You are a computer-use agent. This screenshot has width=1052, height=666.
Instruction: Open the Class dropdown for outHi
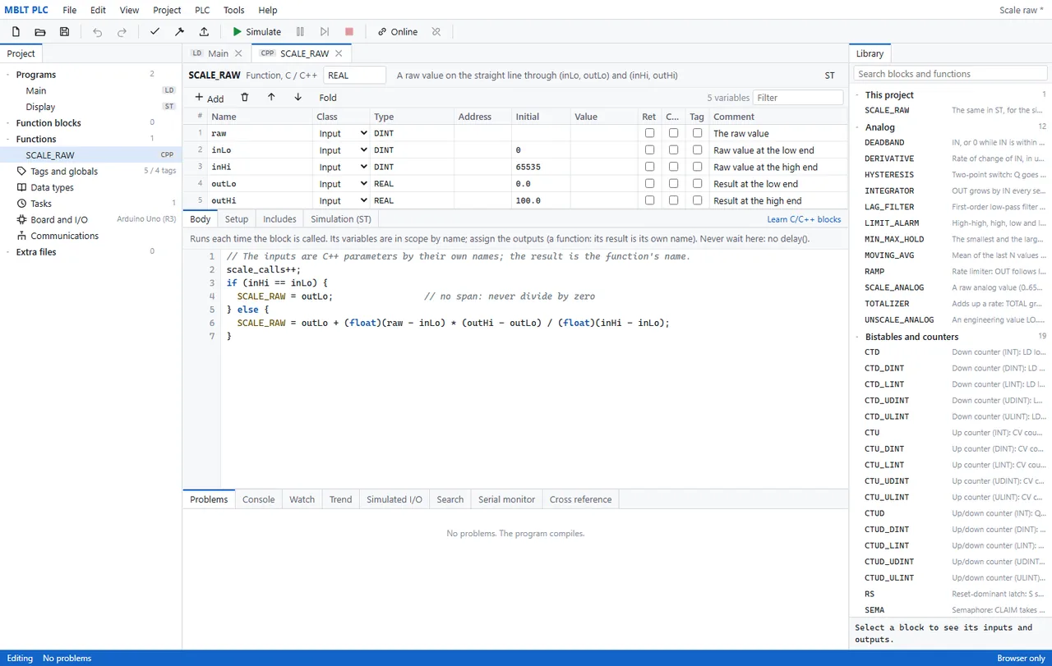tap(342, 200)
